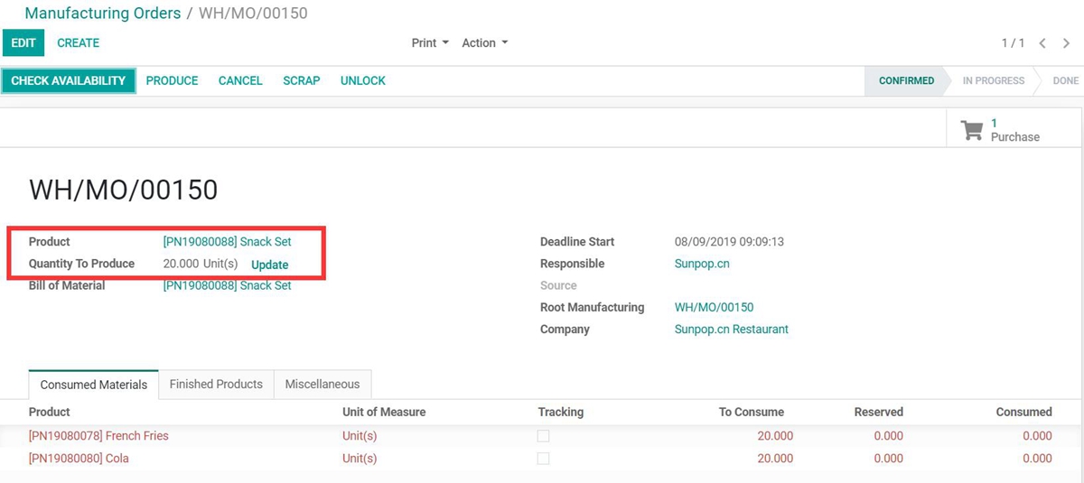Viewport: 1084px width, 483px height.
Task: Toggle tracking checkbox for French Fries
Action: click(x=543, y=436)
